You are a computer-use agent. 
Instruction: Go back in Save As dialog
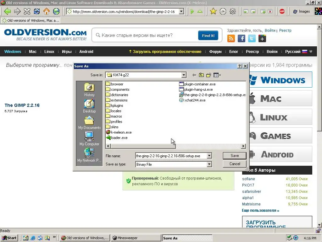(x=194, y=75)
